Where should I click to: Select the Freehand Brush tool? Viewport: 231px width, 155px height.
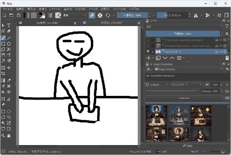pos(3,38)
